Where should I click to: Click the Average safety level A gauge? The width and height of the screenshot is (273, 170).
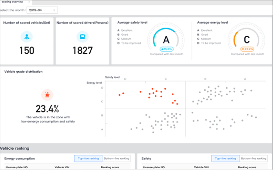(166, 39)
